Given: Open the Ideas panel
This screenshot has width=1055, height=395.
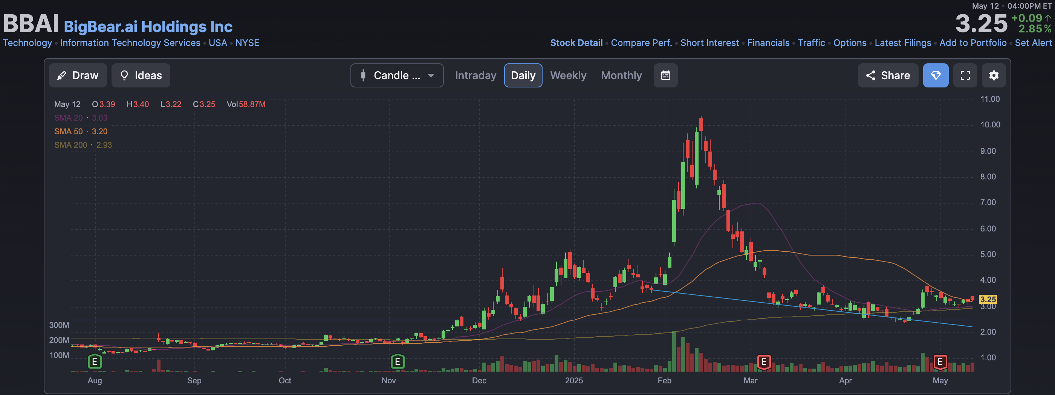Looking at the screenshot, I should point(141,75).
